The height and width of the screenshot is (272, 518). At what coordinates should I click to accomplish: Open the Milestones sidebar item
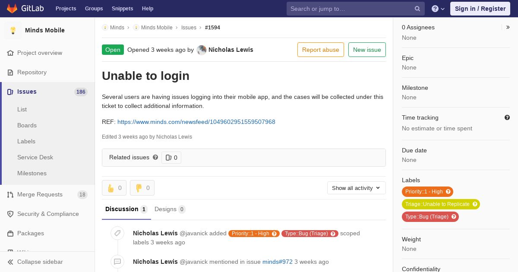(x=32, y=174)
